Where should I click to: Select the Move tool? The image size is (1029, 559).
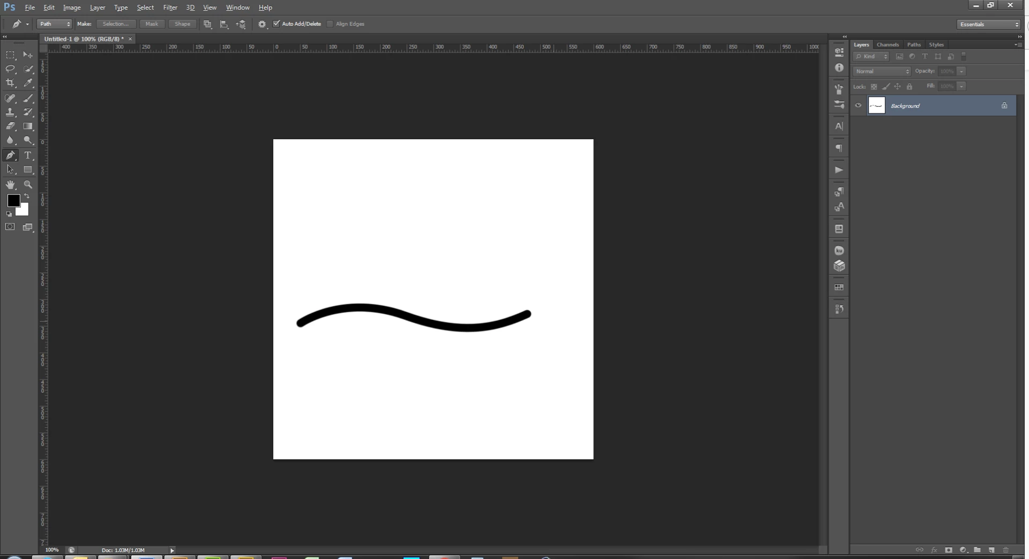28,55
